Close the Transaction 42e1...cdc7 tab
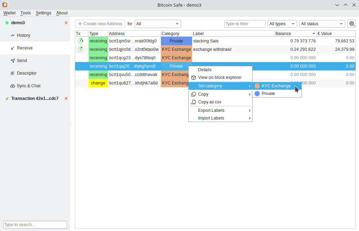359x231 pixels. [x=66, y=98]
